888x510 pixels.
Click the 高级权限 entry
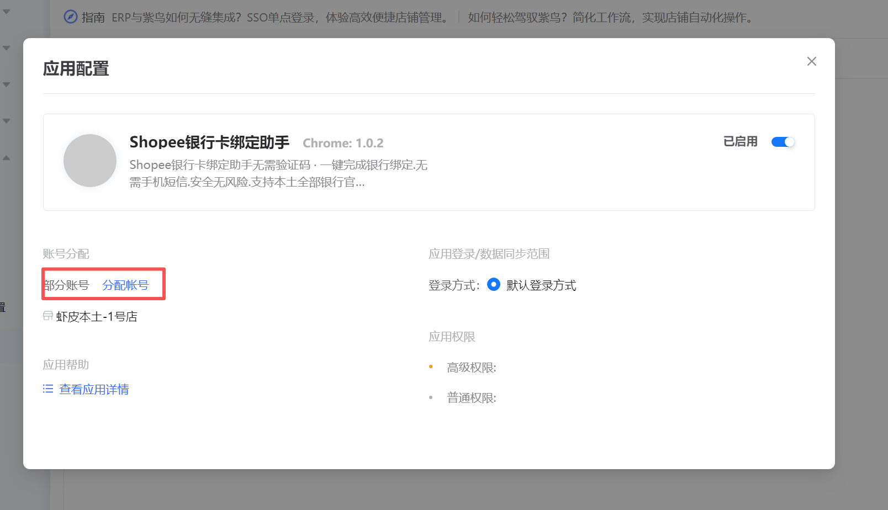(x=472, y=368)
